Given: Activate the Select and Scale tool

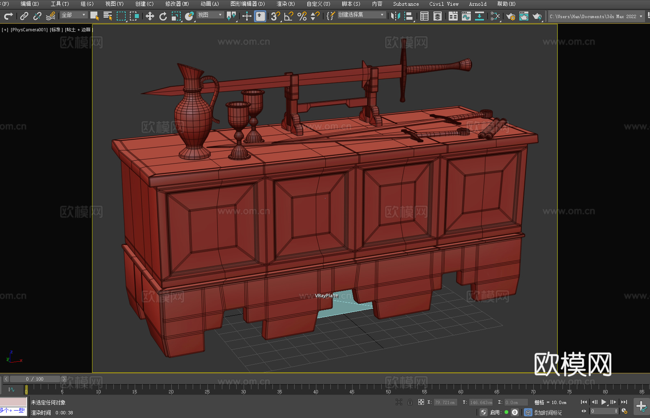Looking at the screenshot, I should pos(176,16).
